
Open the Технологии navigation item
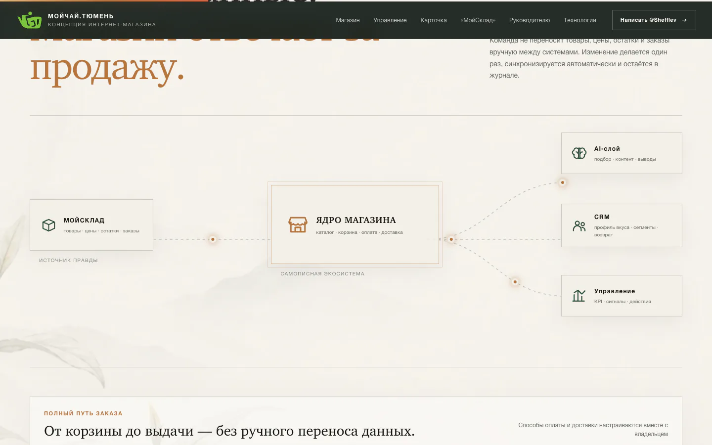580,20
